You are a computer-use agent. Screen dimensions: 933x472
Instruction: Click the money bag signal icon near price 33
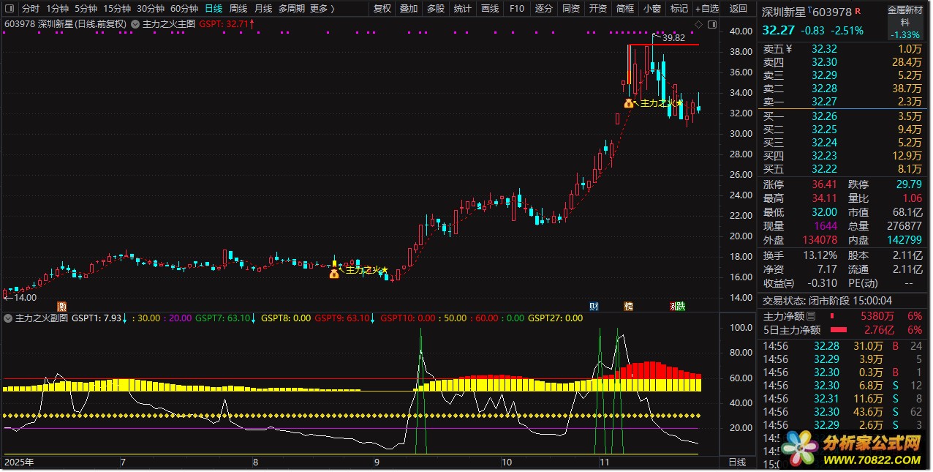pos(628,103)
